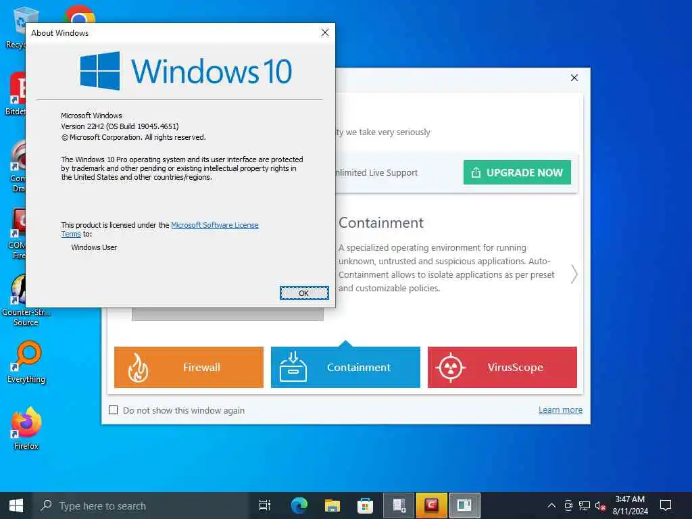
Task: Click the UPGRADE NOW button
Action: (x=517, y=172)
